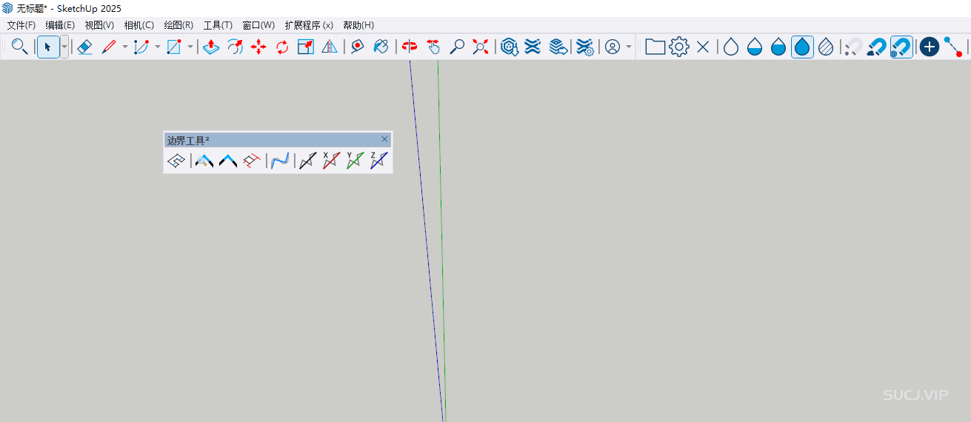Click the edge inspect magnifier icon in 边界工具²
This screenshot has height=422, width=971.
[204, 161]
